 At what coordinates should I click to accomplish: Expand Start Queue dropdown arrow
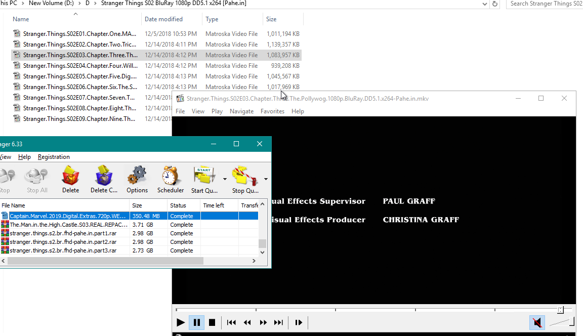click(x=225, y=179)
